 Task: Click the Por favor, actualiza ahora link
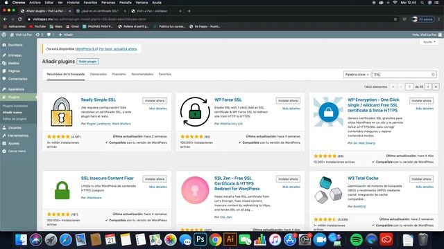pos(118,49)
